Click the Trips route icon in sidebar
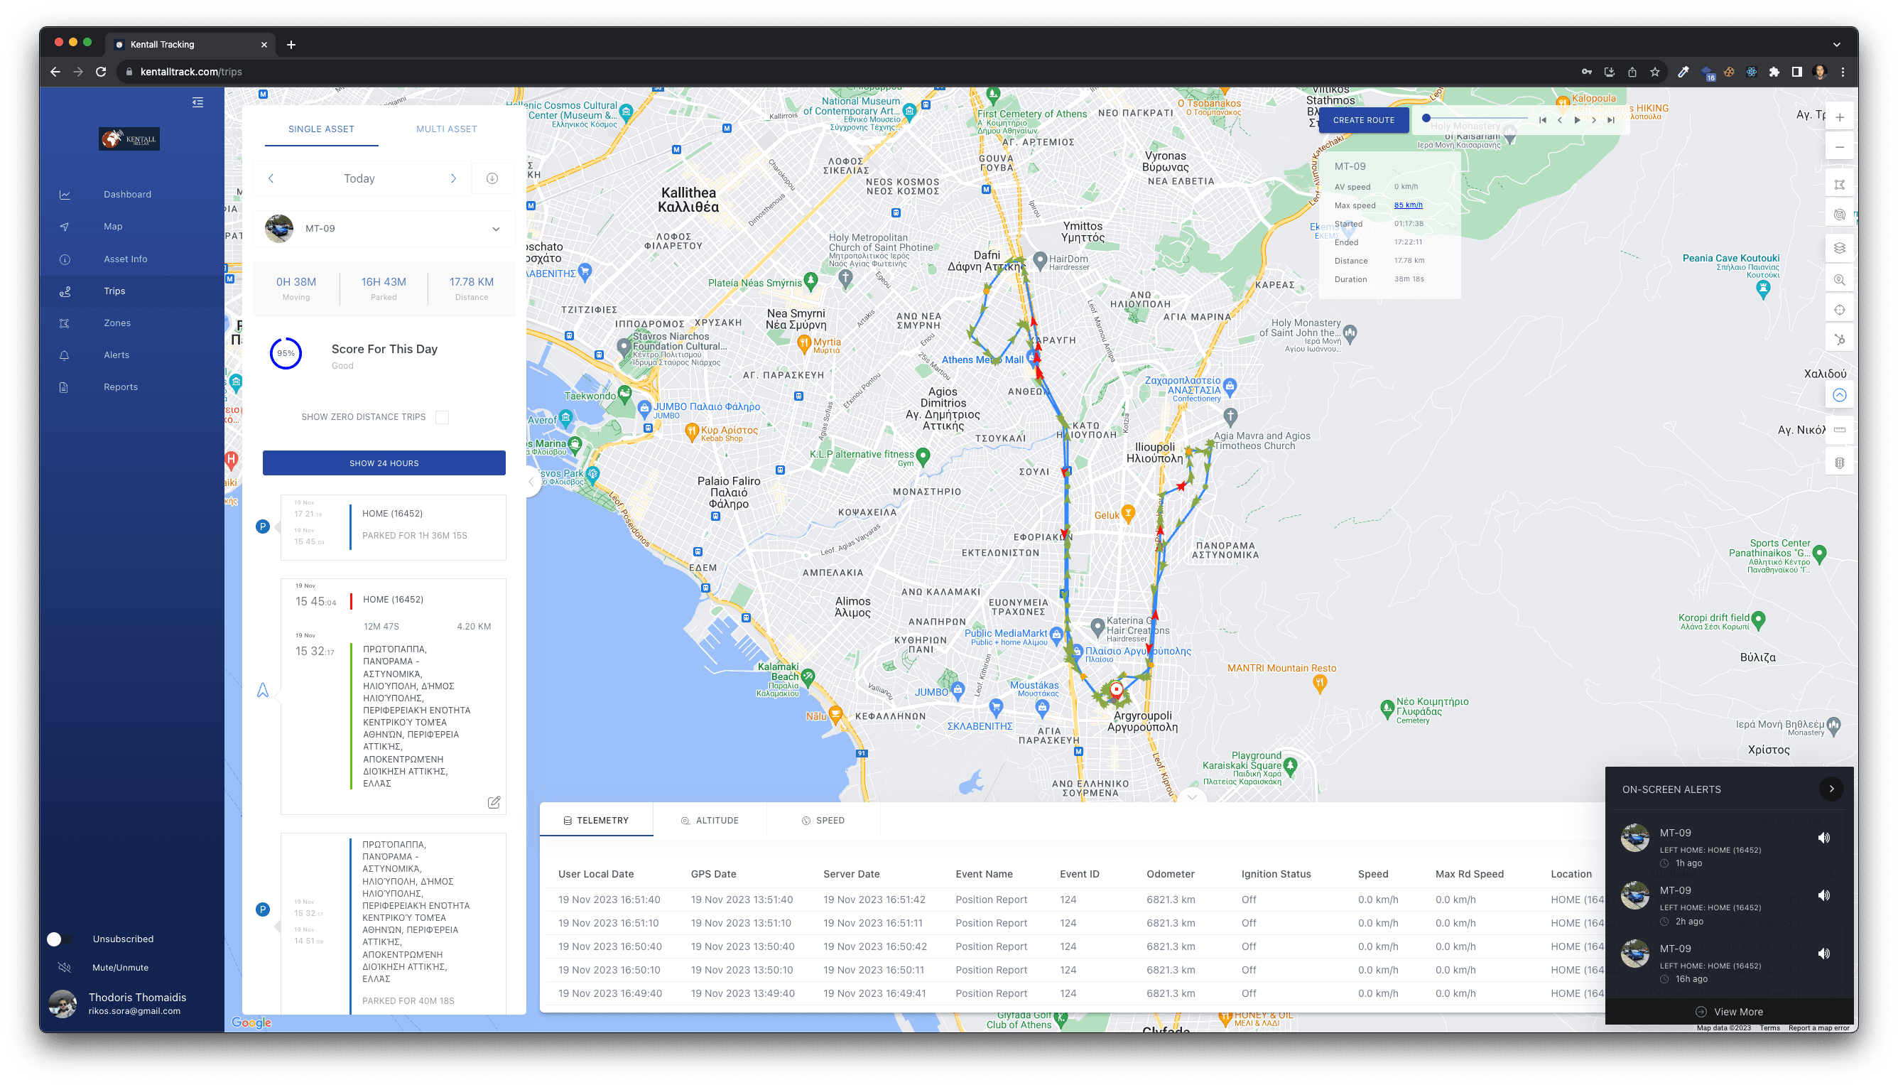The width and height of the screenshot is (1898, 1085). pos(65,291)
